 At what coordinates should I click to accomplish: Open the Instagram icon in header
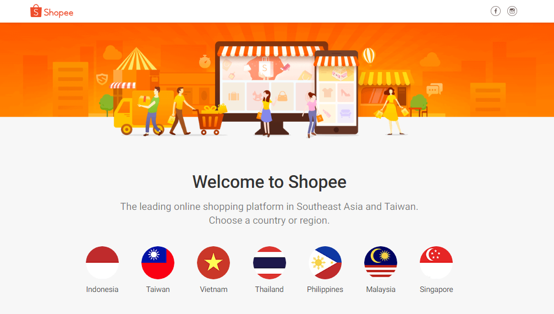512,12
